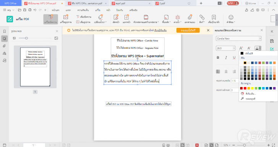The image size is (278, 147).
Task: Open the Insert ribbon tab
Action: 68,10
